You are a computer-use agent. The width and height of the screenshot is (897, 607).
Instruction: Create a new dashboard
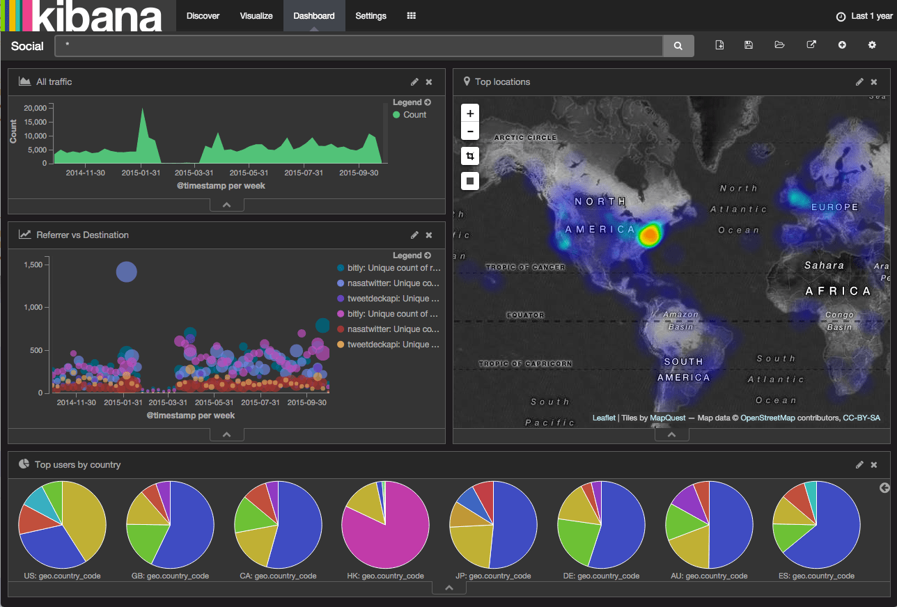pyautogui.click(x=719, y=45)
